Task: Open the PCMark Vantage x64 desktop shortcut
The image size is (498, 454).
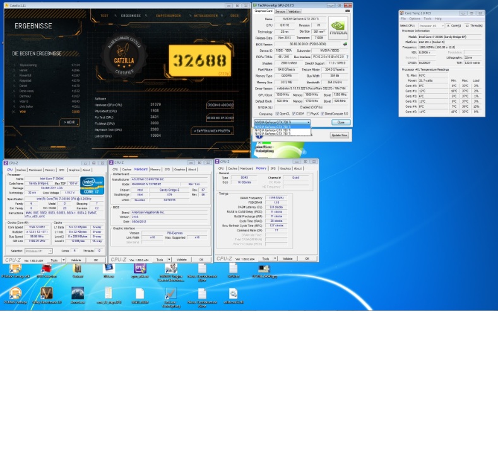Action: tap(15, 269)
